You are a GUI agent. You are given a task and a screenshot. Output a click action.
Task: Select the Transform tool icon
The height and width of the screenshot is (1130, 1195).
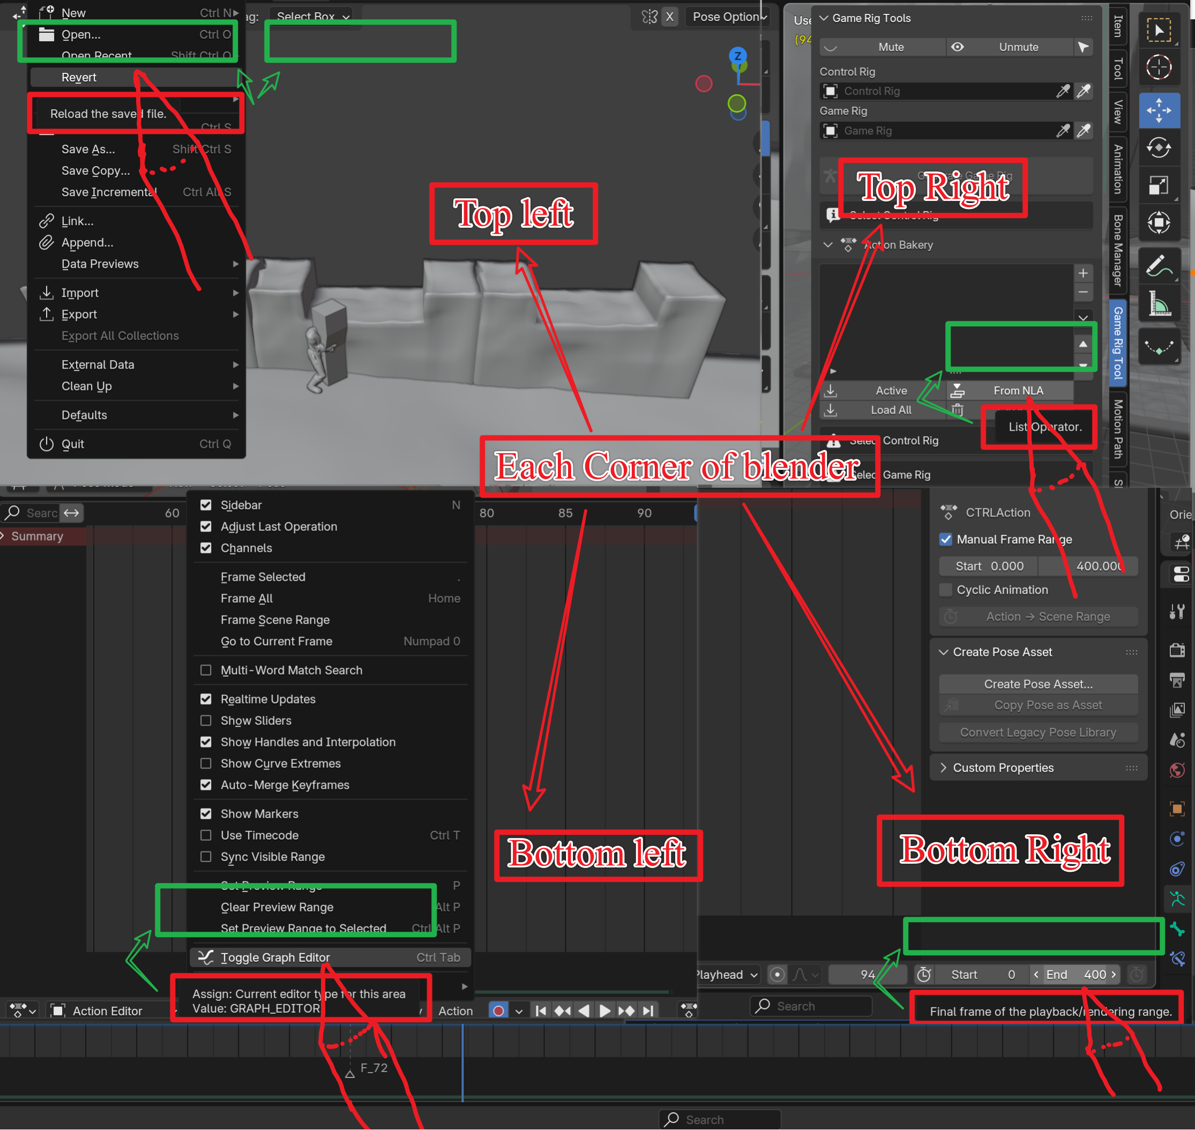pos(1159,223)
